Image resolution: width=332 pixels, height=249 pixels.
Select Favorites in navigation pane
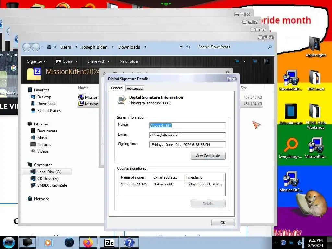pyautogui.click(x=41, y=90)
